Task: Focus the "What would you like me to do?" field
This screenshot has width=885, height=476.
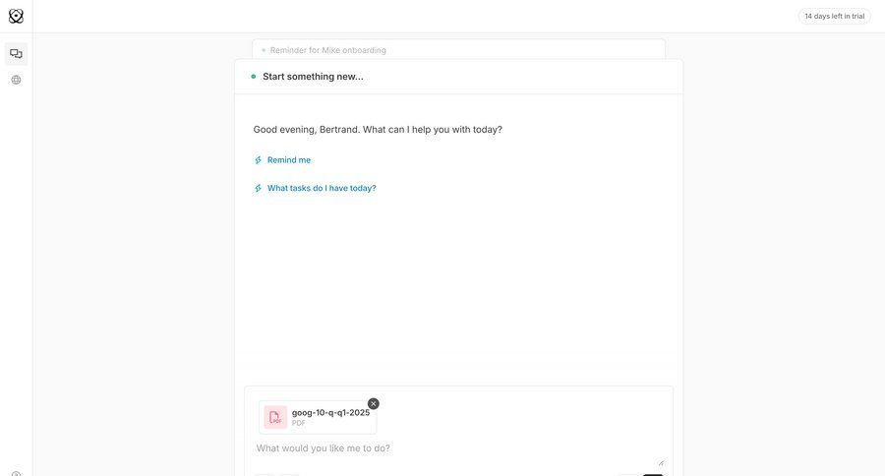Action: click(452, 448)
